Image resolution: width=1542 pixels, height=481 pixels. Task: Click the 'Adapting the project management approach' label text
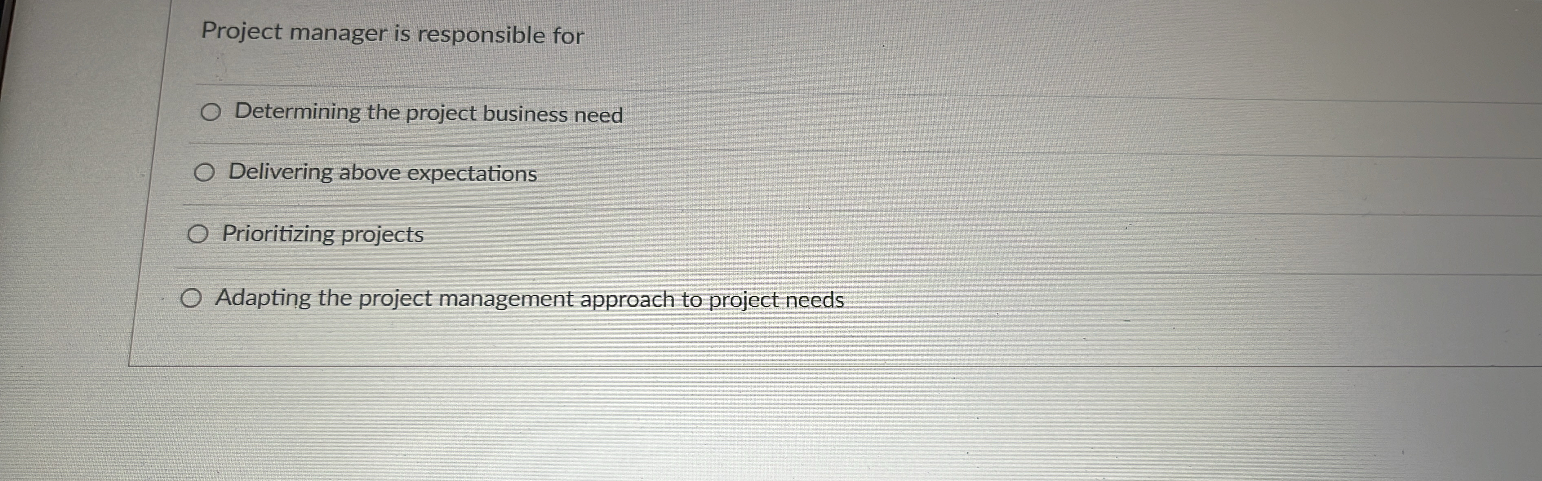pyautogui.click(x=530, y=299)
